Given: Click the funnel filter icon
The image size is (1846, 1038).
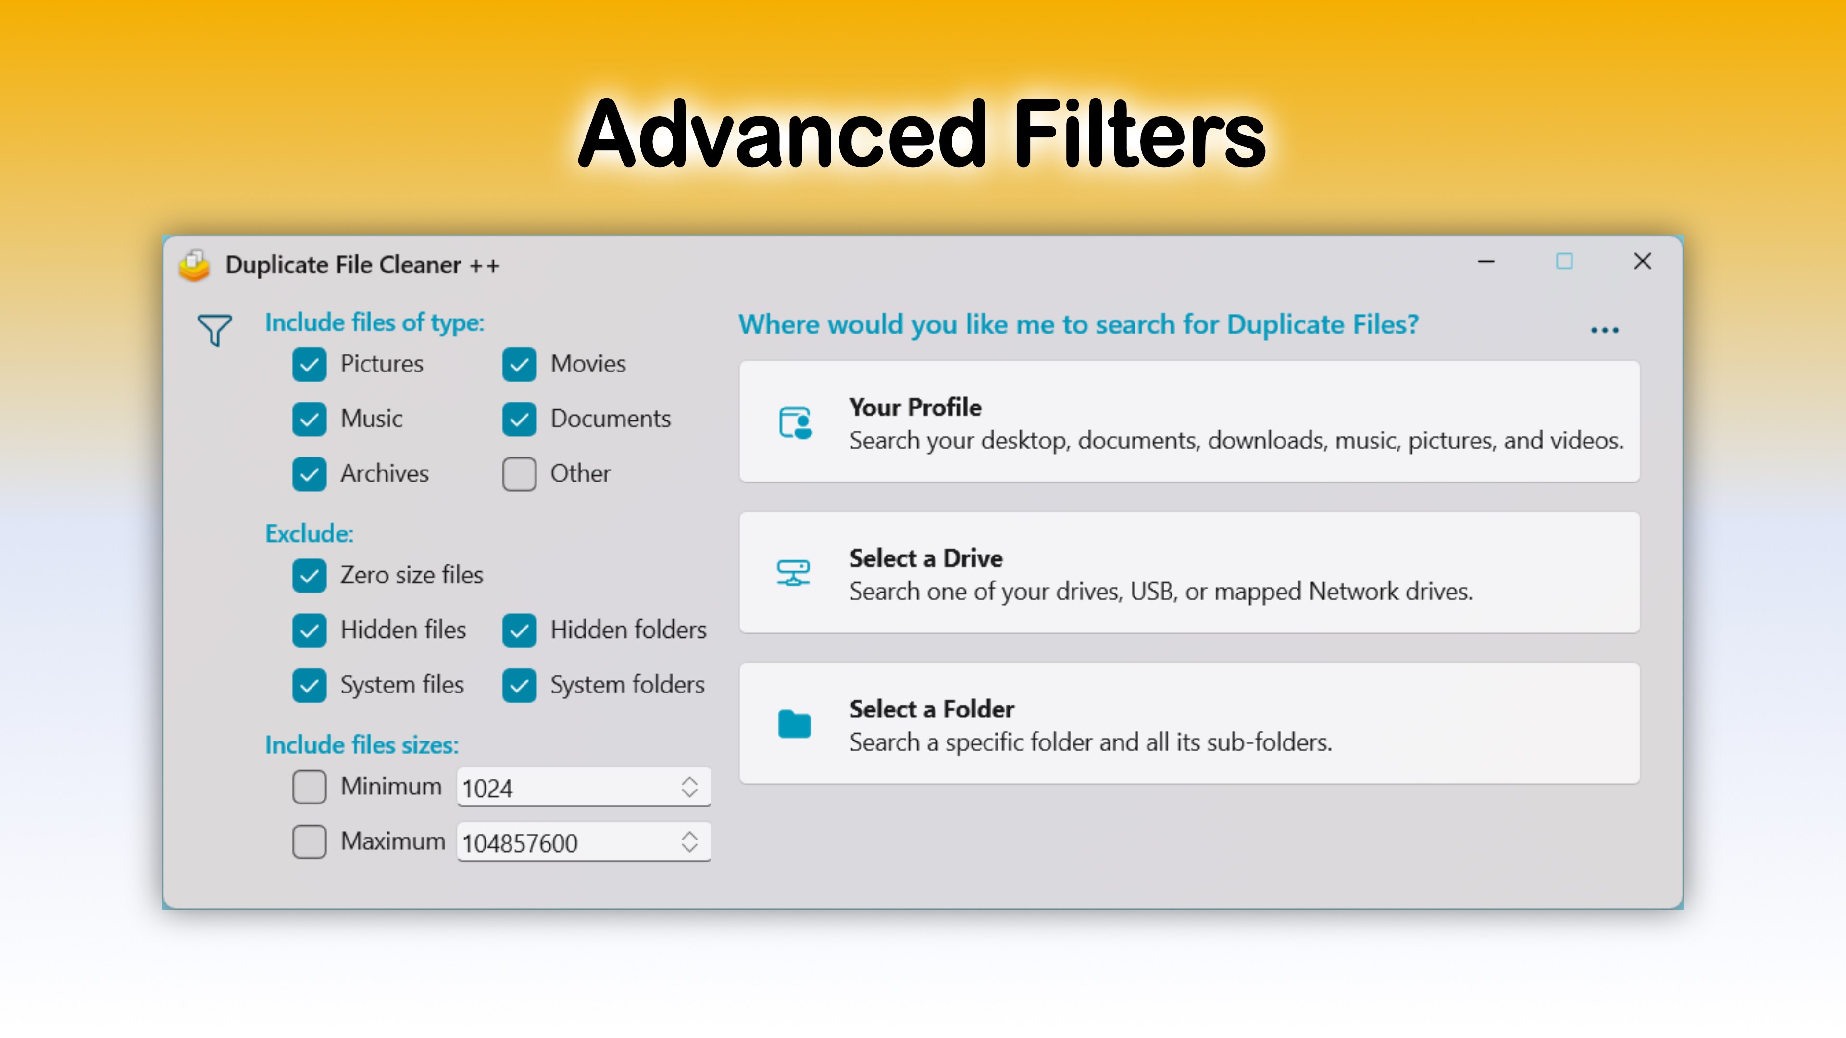Looking at the screenshot, I should 214,330.
